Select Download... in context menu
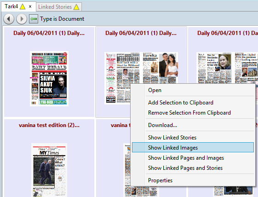The image size is (258, 197). 193,125
